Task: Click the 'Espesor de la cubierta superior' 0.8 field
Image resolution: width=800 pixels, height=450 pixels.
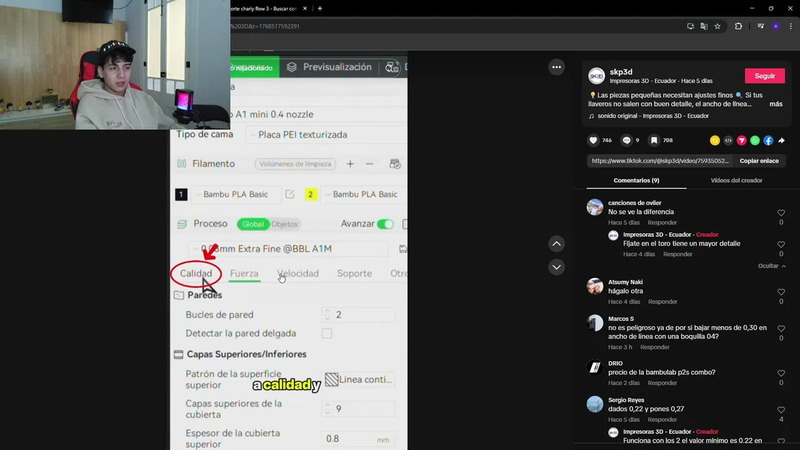Action: pyautogui.click(x=359, y=439)
